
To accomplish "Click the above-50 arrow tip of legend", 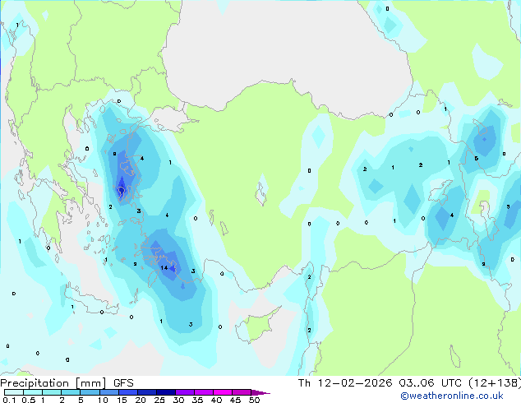I will click(x=260, y=392).
